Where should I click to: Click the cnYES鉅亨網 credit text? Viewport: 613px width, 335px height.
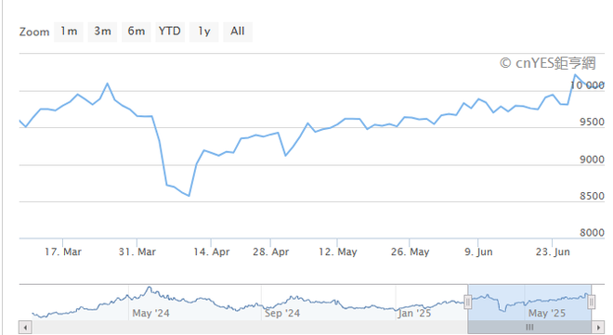tap(548, 63)
